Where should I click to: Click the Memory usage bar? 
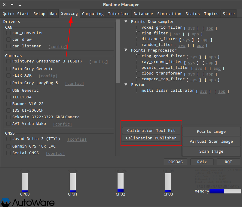[225, 191]
